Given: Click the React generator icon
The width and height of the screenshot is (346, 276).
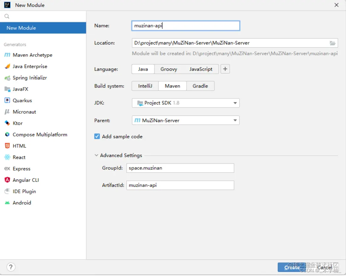Looking at the screenshot, I should (7, 157).
